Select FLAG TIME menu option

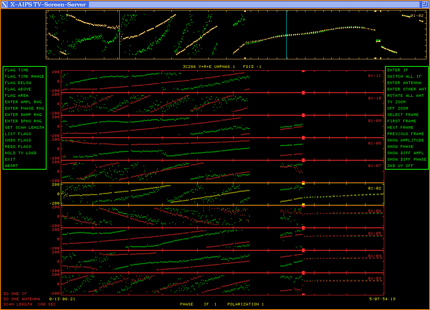(17, 70)
